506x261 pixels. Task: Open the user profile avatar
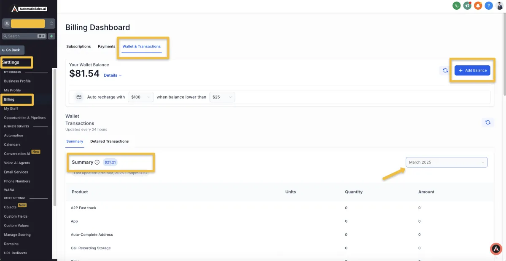click(499, 5)
